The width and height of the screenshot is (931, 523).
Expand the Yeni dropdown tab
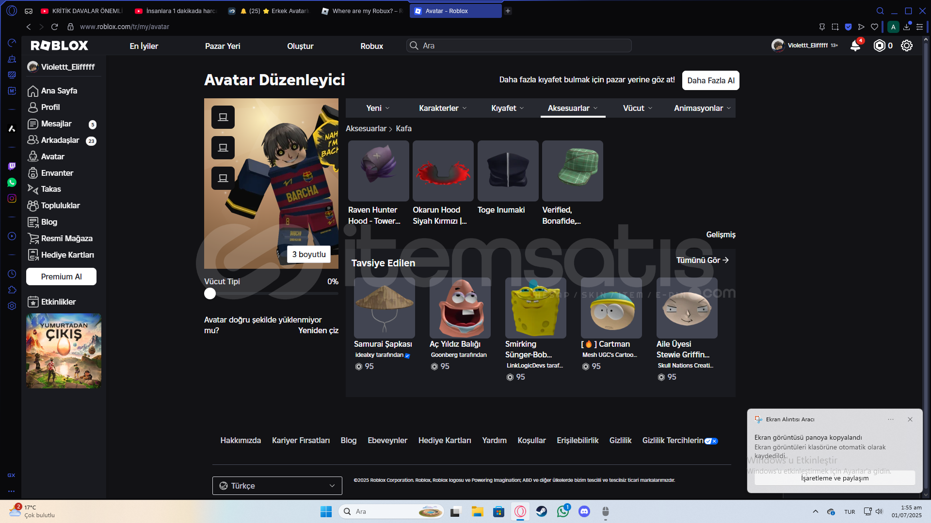click(x=378, y=108)
